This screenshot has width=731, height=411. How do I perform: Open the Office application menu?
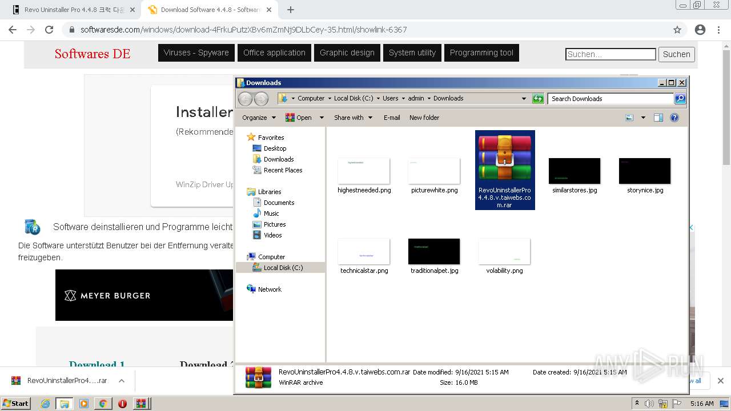click(x=274, y=53)
